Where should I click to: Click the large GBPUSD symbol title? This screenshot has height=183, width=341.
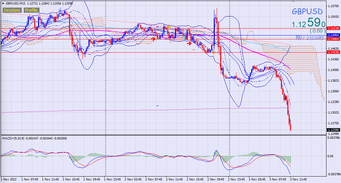pos(307,11)
